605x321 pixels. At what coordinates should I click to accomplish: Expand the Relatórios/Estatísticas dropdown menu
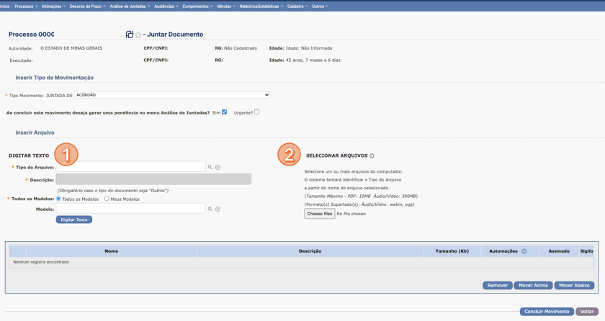click(261, 6)
